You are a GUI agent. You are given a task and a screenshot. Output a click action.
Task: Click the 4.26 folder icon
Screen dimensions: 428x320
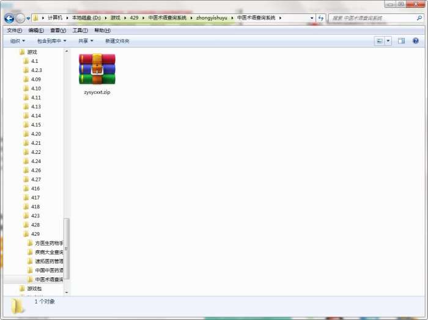26,170
